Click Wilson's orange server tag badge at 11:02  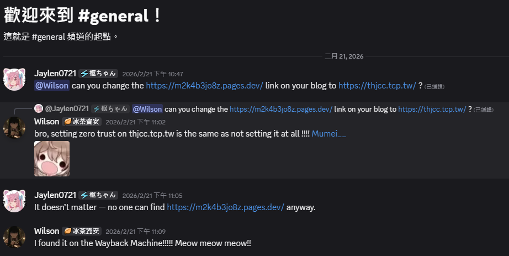82,122
